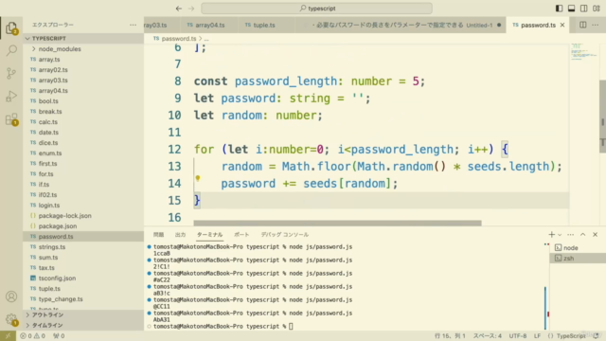
Task: Select the zsh terminal instance
Action: point(578,259)
